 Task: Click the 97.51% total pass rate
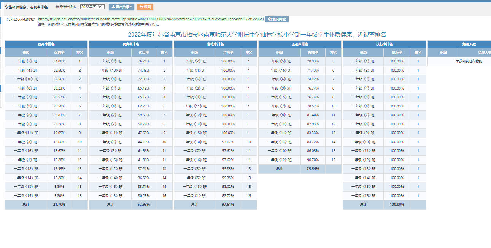(x=228, y=205)
